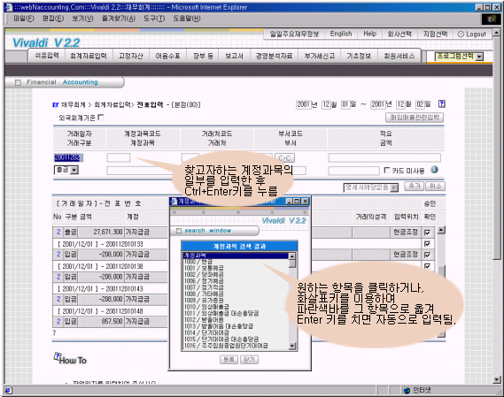Click the popup account list scroll-down arrow
The height and width of the screenshot is (397, 504).
[291, 346]
